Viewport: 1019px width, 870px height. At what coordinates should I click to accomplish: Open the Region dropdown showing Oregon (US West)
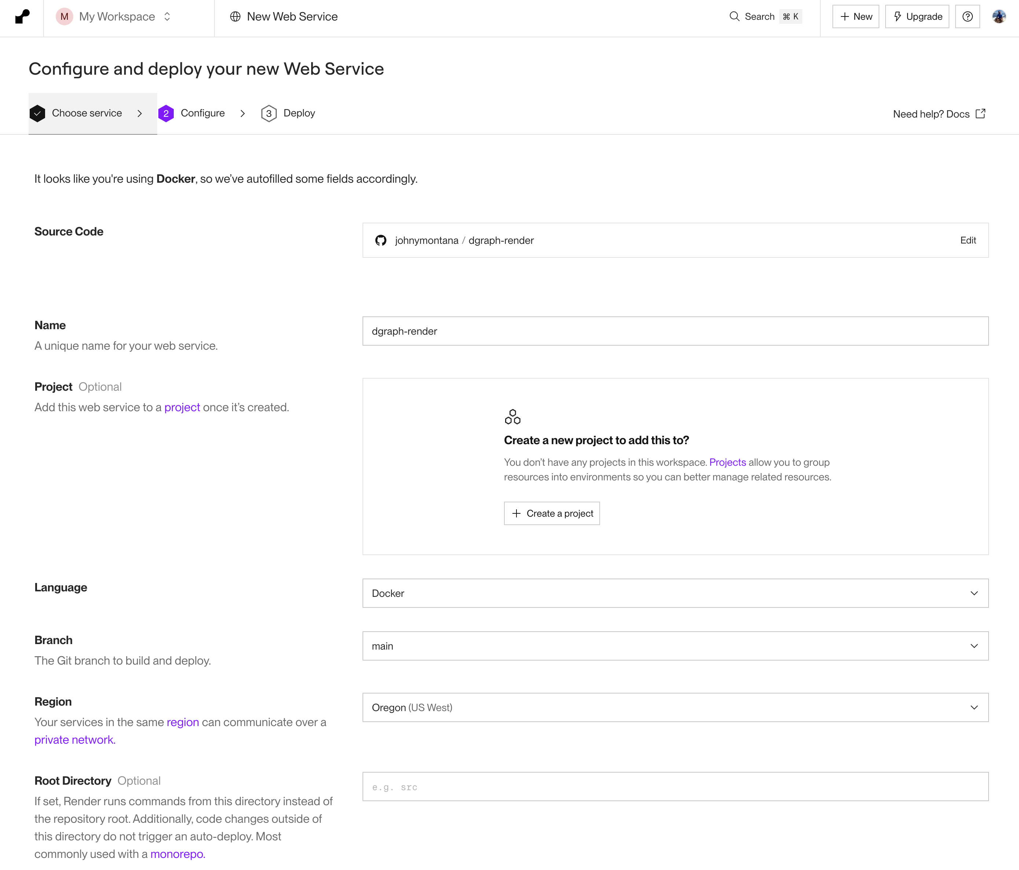pyautogui.click(x=675, y=707)
